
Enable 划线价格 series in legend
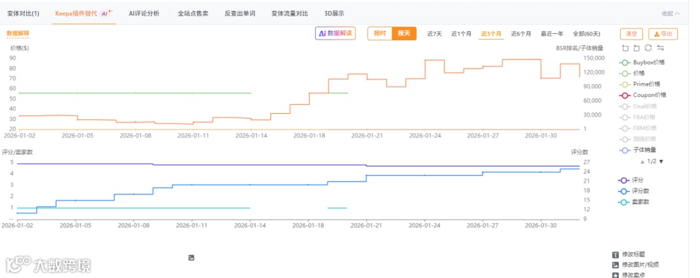638,139
